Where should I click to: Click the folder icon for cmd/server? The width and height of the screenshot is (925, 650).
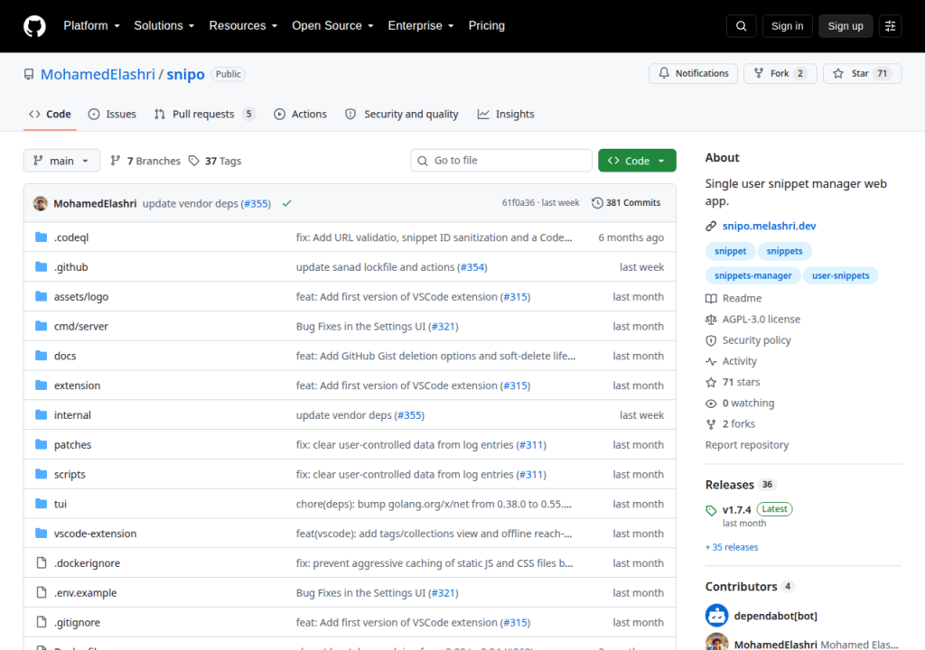(x=42, y=326)
